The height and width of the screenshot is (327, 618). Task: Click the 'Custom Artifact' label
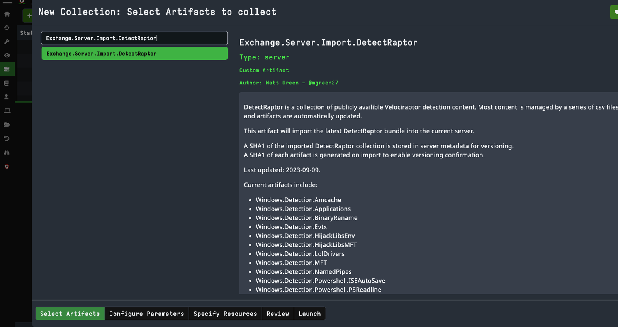click(x=264, y=70)
